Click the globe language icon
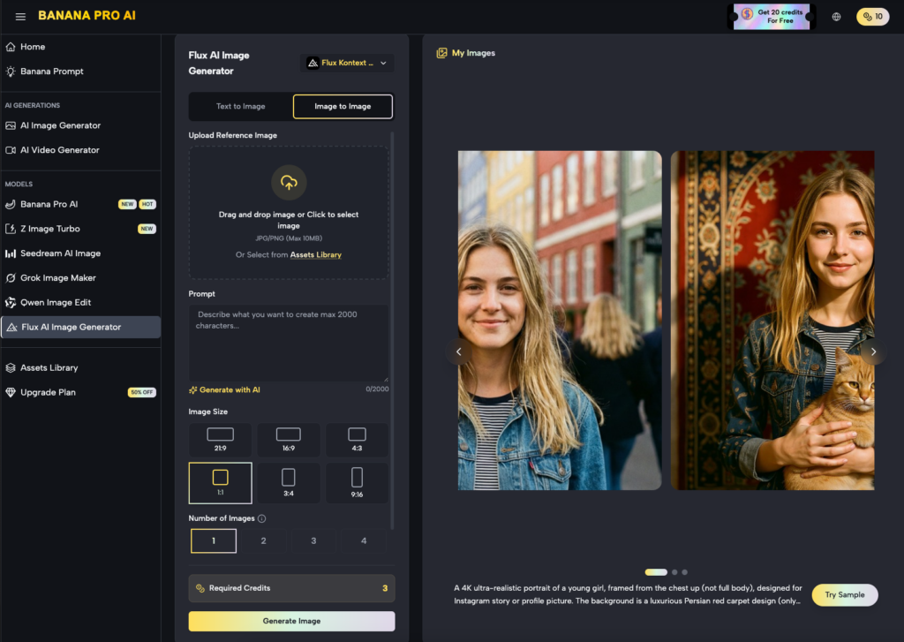Image resolution: width=904 pixels, height=642 pixels. point(836,16)
